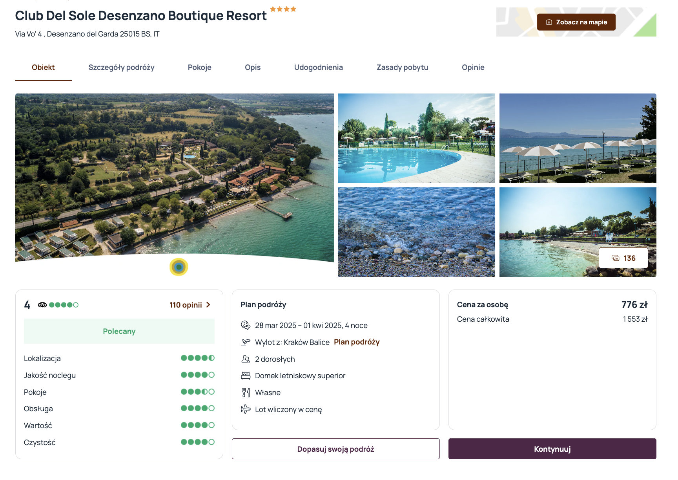Click the Polecany badge

119,331
